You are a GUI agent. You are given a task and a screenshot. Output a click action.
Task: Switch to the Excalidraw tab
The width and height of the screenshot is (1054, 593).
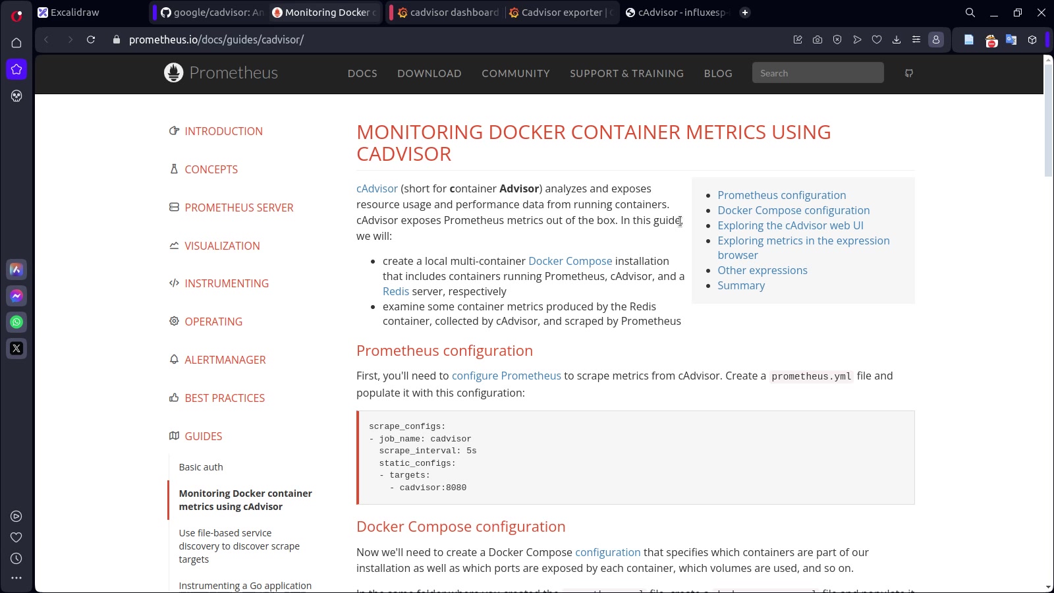pos(74,13)
